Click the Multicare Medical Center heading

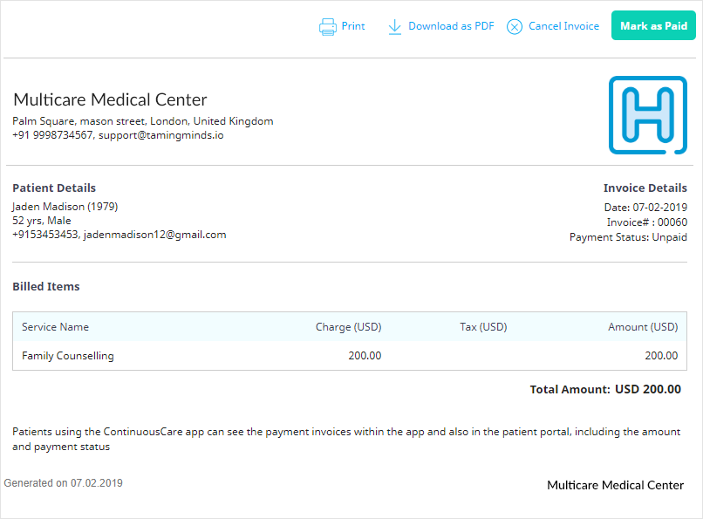[110, 99]
